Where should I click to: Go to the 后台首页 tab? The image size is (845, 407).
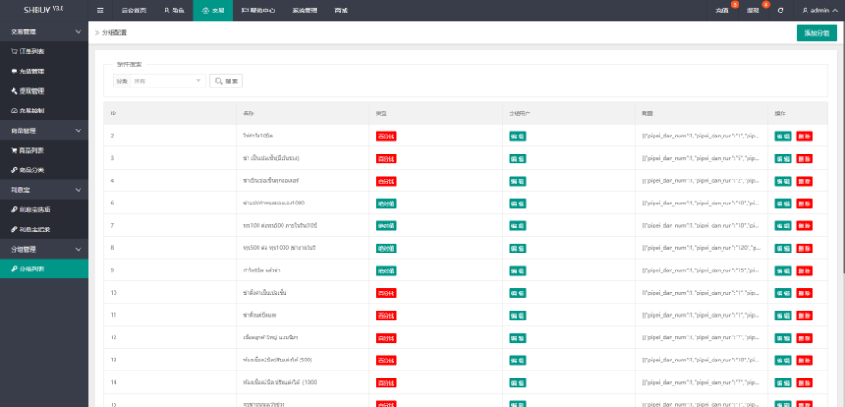(133, 10)
